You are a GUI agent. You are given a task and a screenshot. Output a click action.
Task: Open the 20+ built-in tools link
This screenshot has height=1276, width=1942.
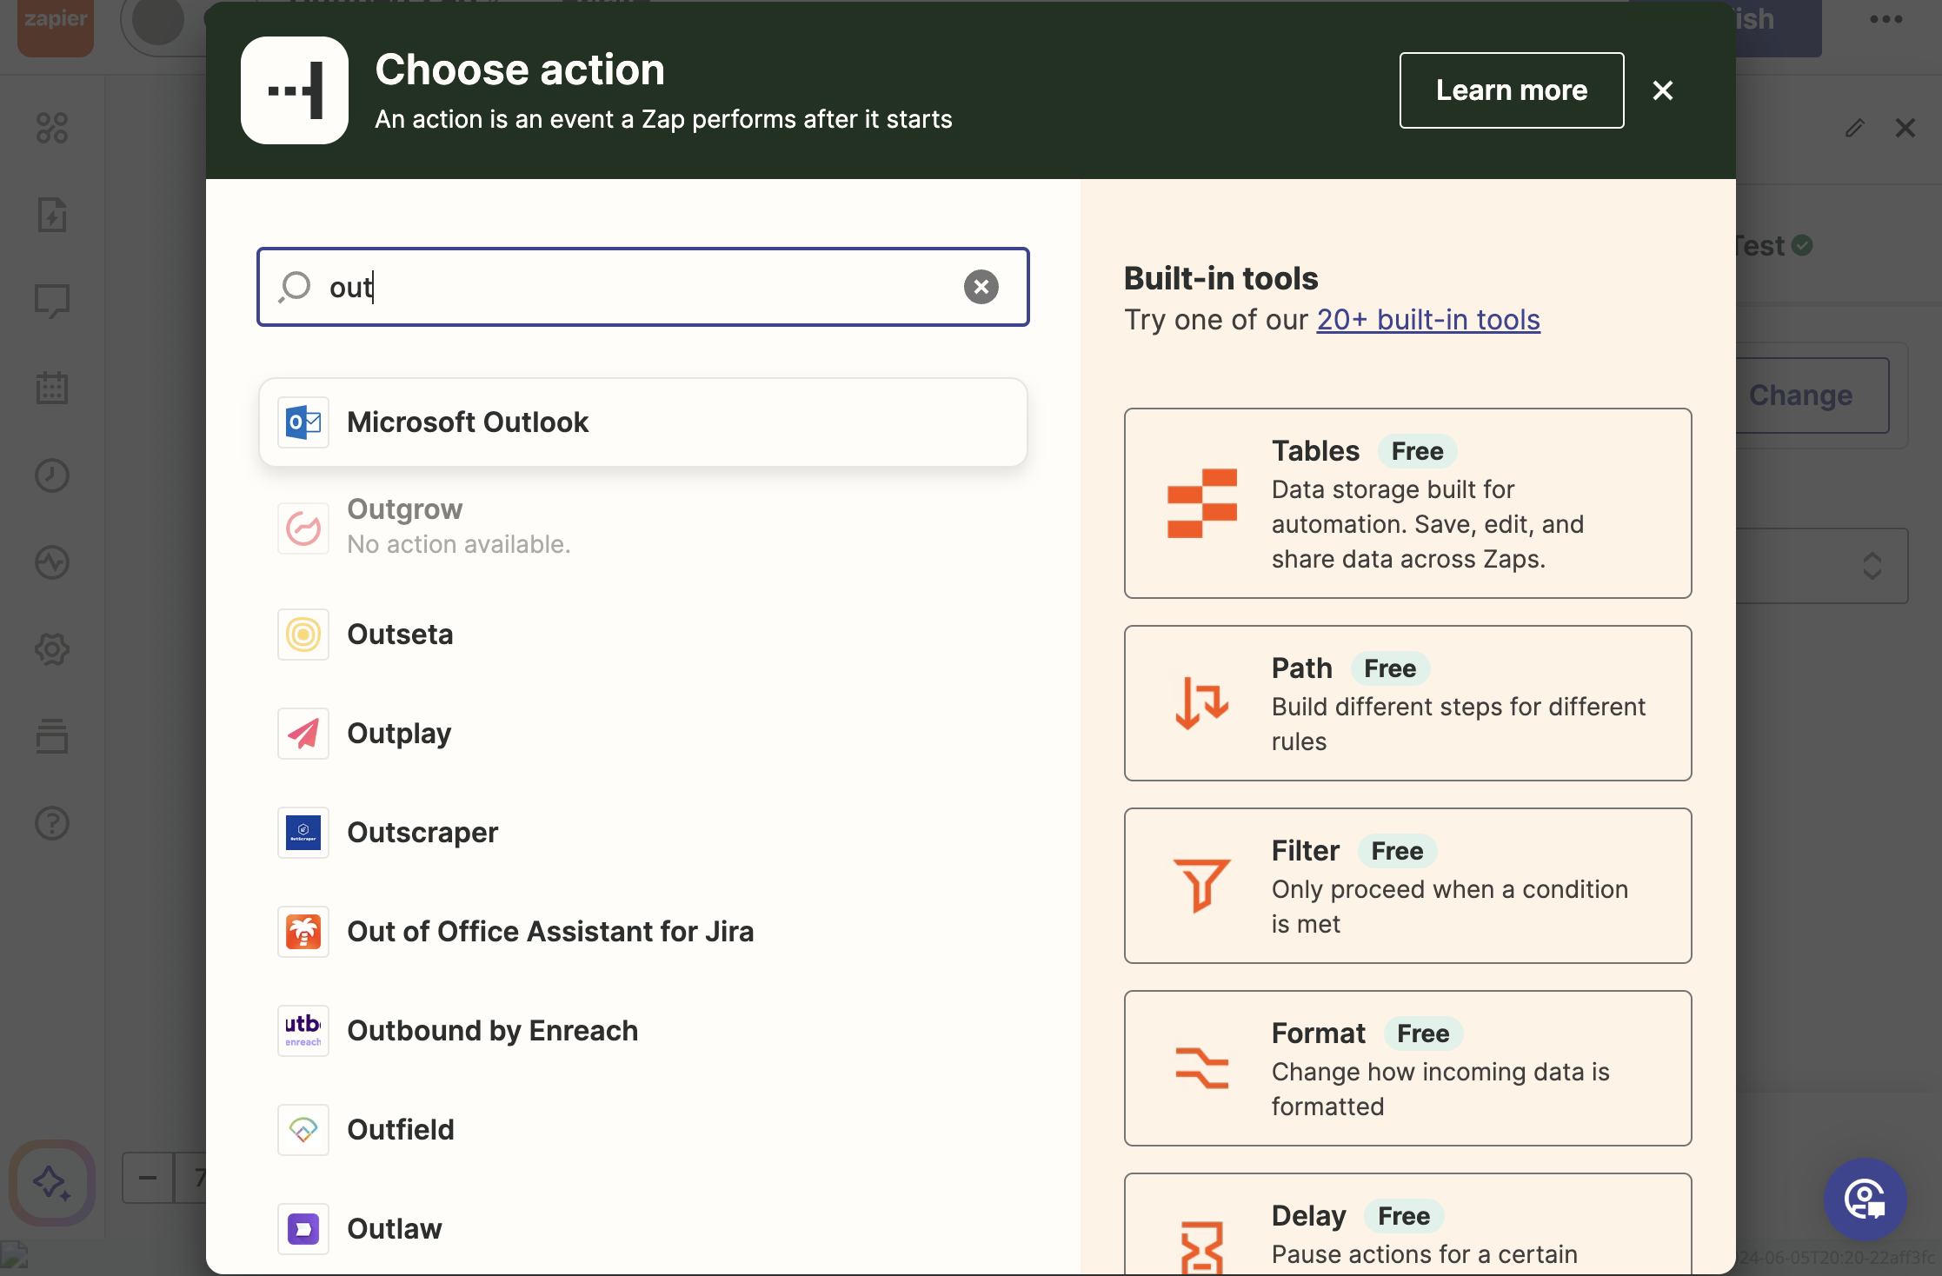pos(1427,320)
